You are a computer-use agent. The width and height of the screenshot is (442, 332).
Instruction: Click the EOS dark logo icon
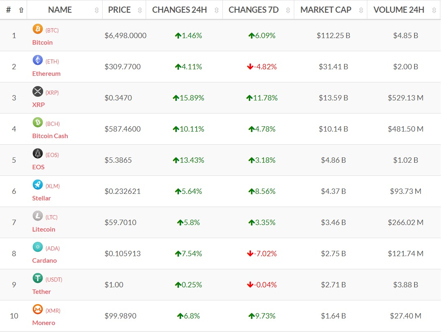click(x=37, y=154)
